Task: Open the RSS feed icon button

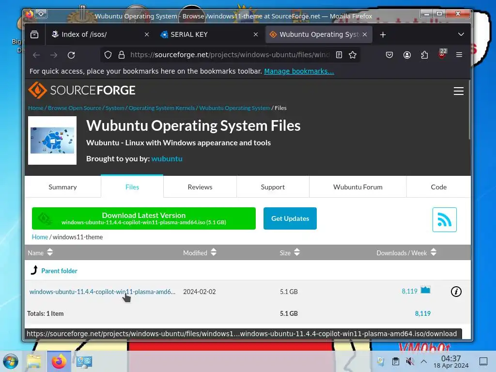Action: [445, 219]
